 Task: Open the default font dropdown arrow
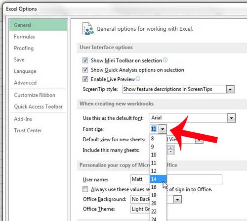click(x=231, y=118)
